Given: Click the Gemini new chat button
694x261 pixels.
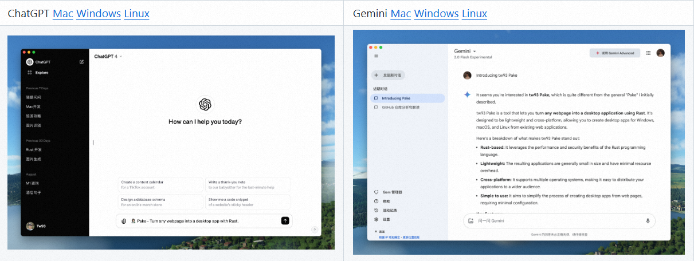Looking at the screenshot, I should point(389,75).
